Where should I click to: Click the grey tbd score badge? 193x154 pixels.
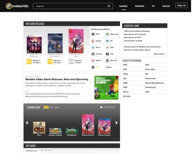point(71,62)
